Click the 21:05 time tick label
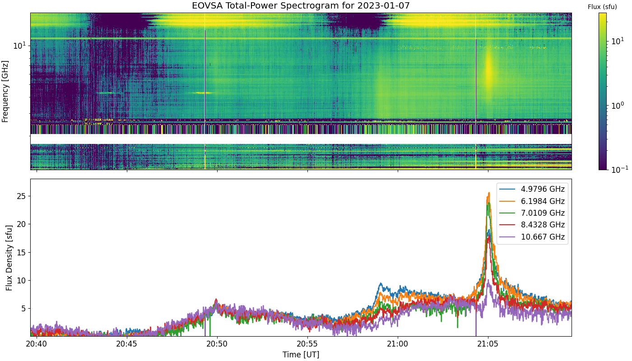 (488, 344)
